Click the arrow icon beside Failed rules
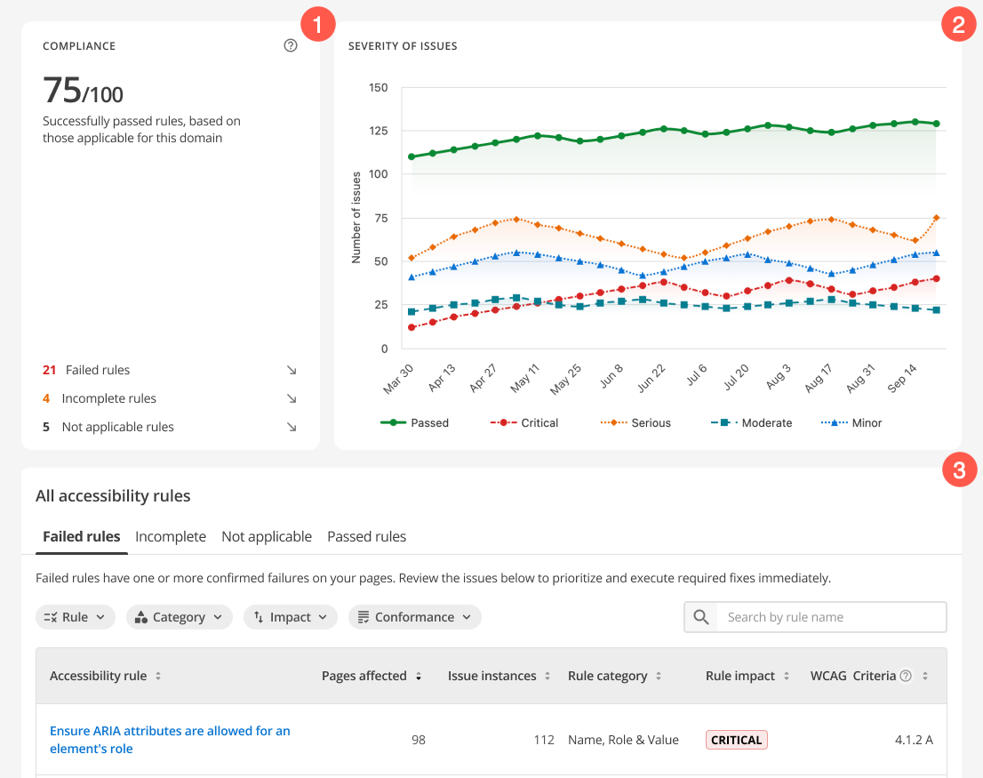Screen dimensions: 983x778 click(292, 370)
